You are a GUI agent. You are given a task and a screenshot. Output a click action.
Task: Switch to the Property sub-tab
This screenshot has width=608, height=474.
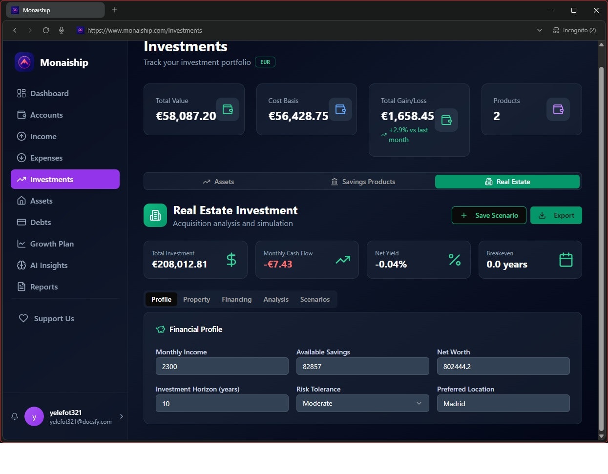196,299
